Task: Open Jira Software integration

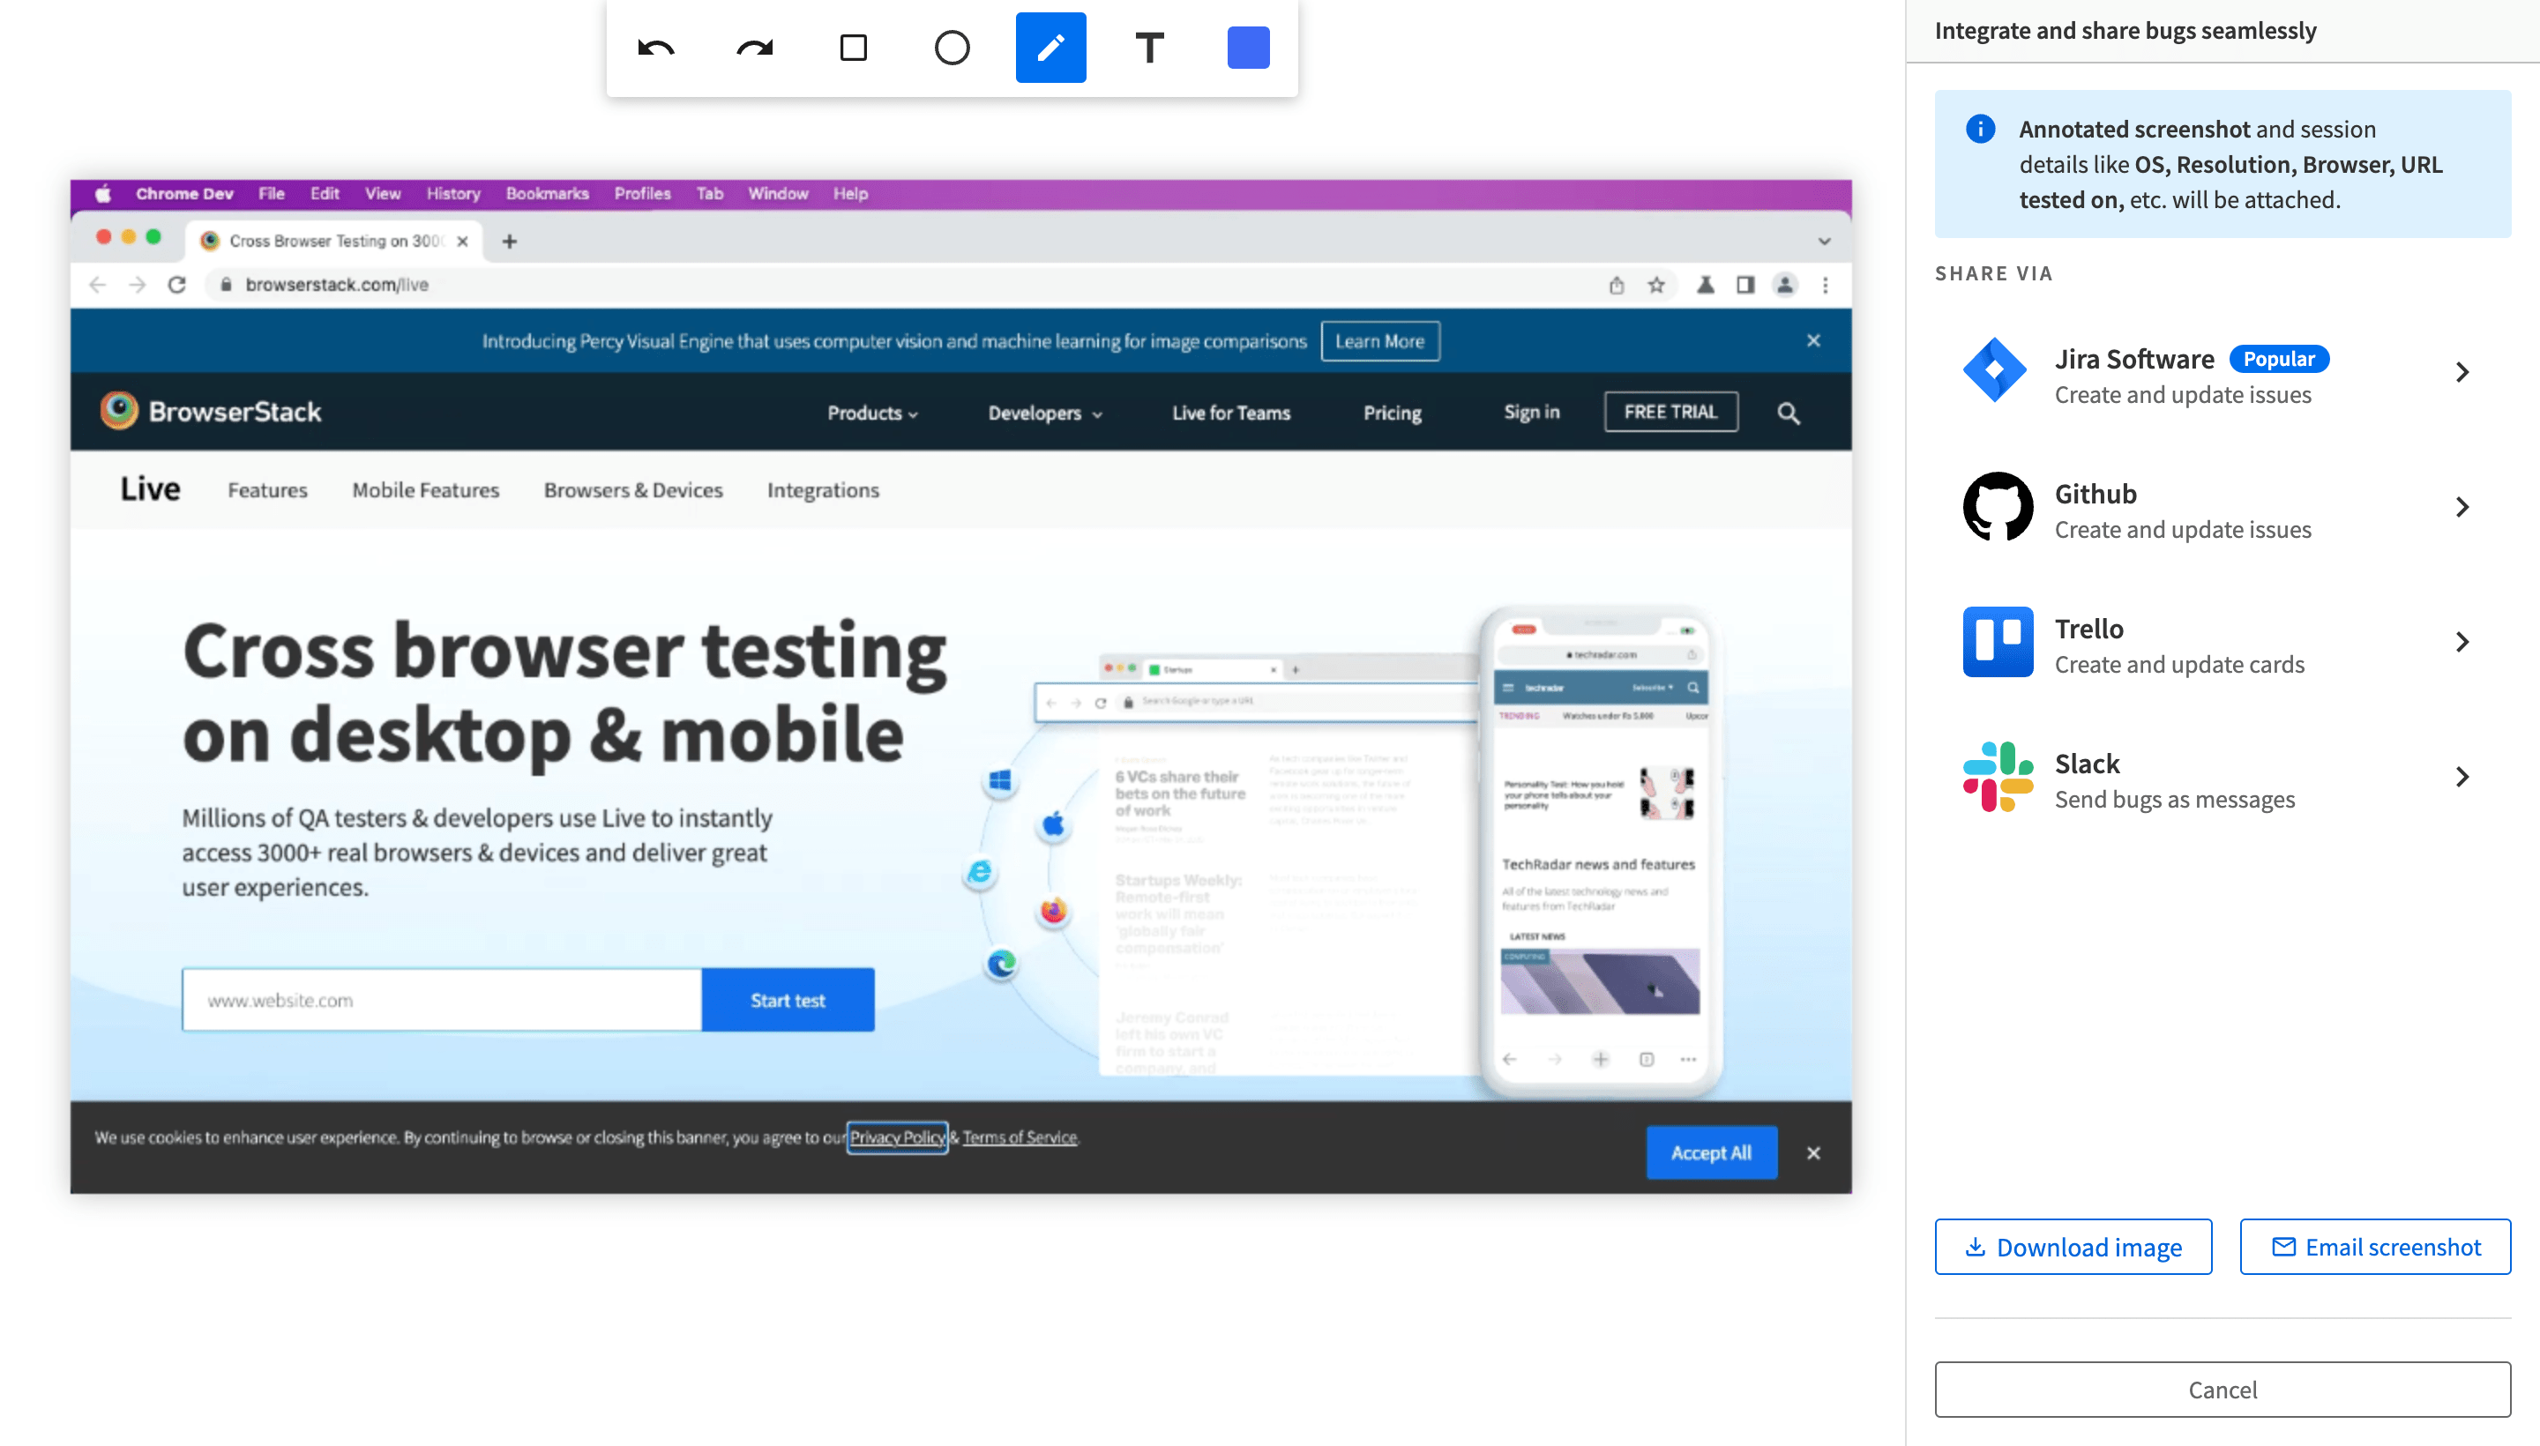Action: pos(2136,376)
